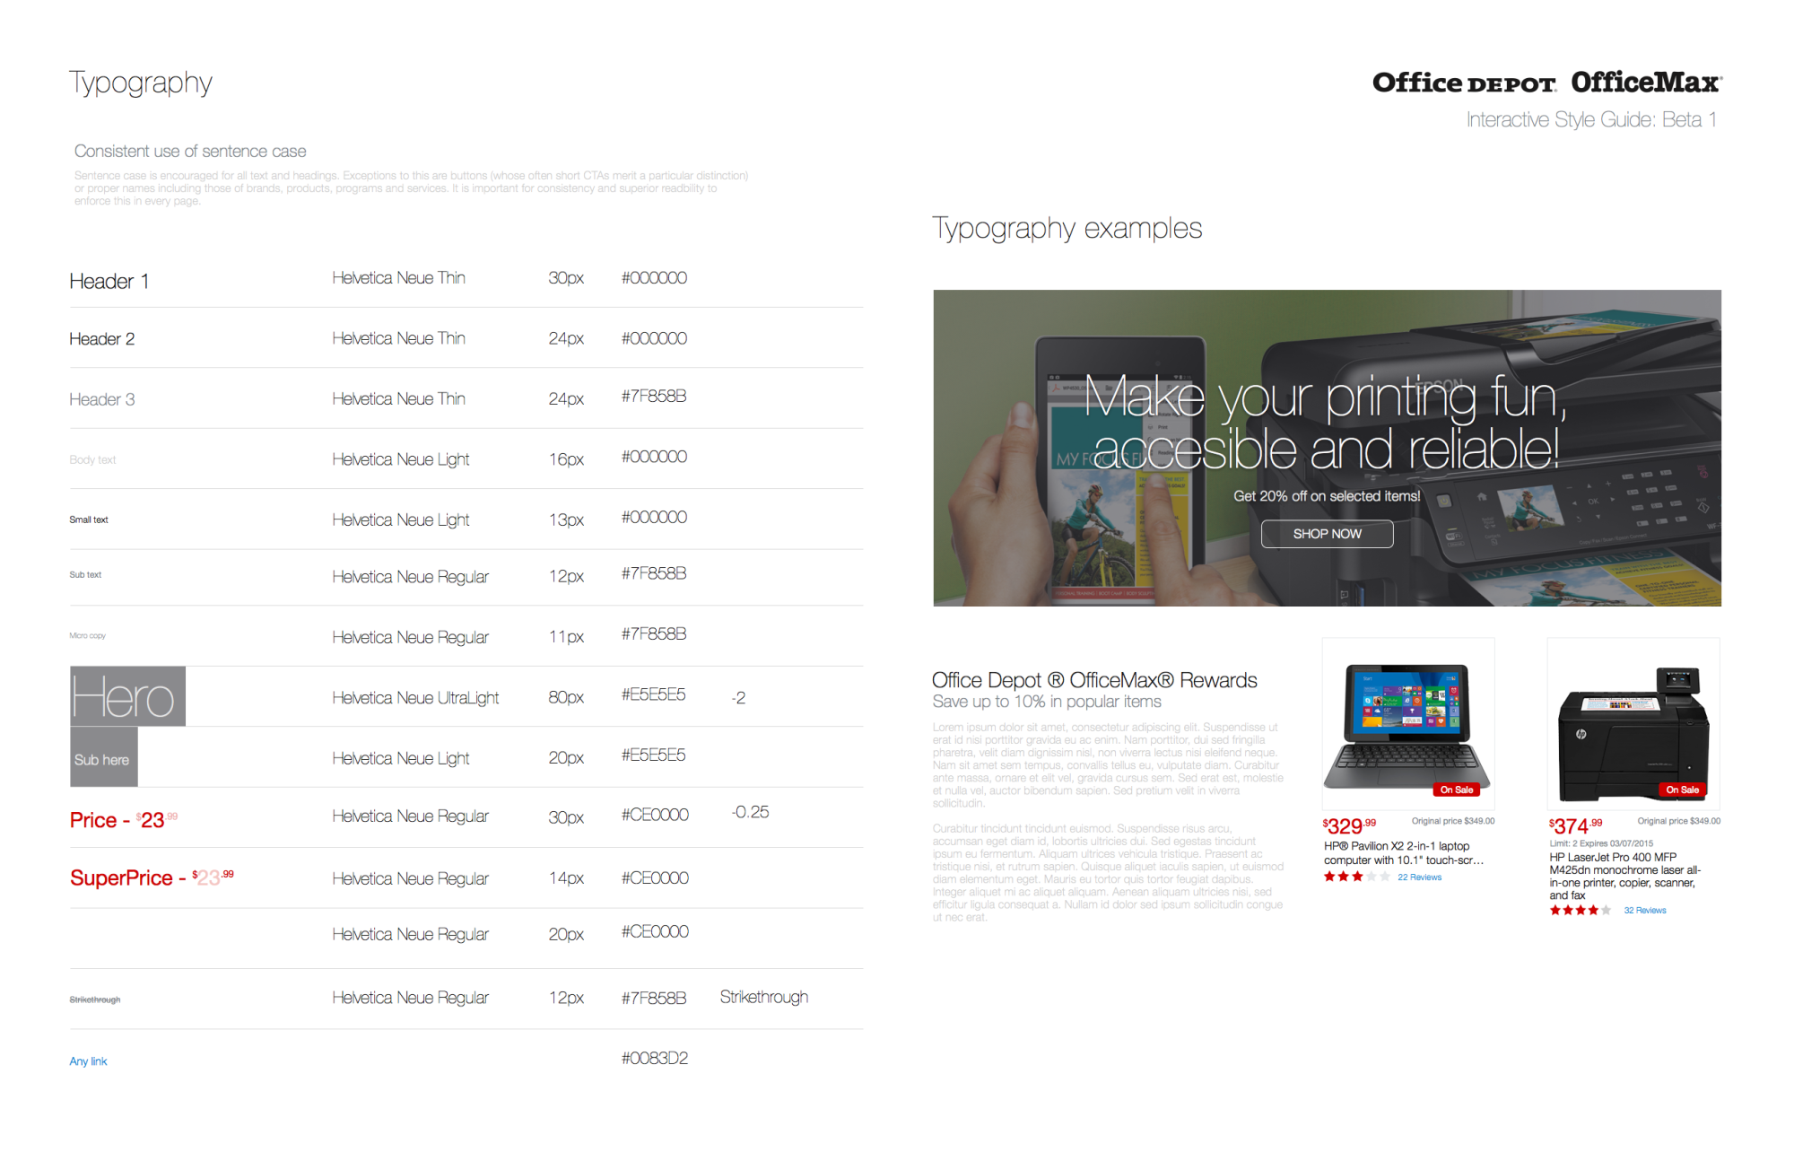Click On Sale badge on laptop
Screen dimensions: 1794x1161
[x=1457, y=790]
